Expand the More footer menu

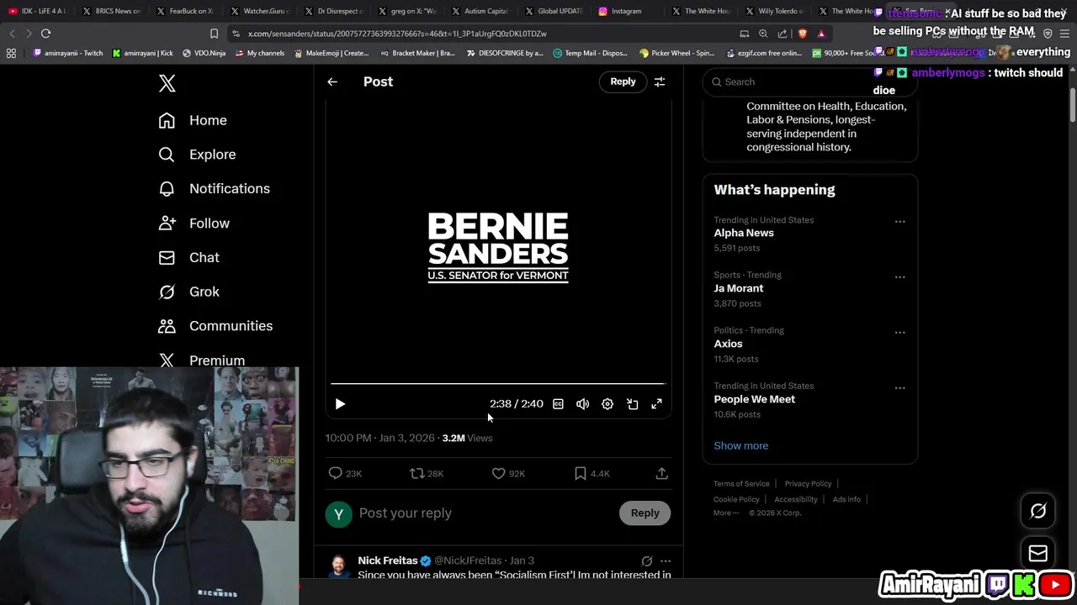coord(726,513)
